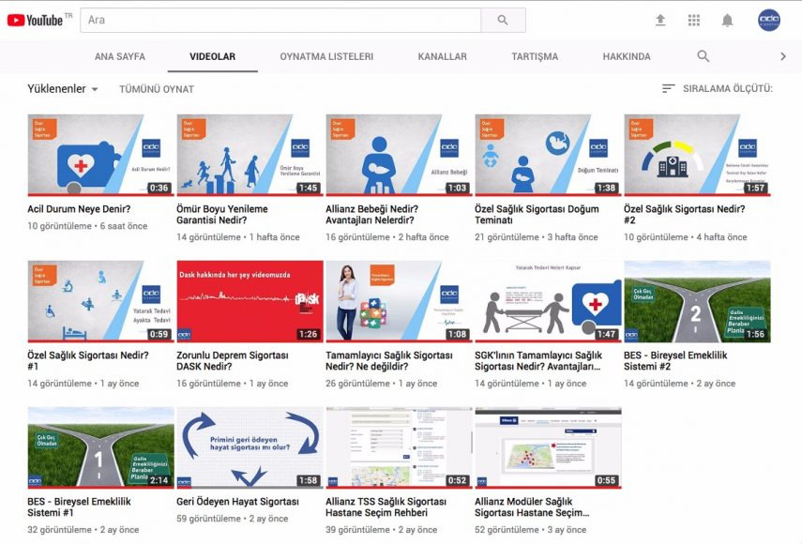Open the upload video icon
The width and height of the screenshot is (802, 544).
(660, 20)
